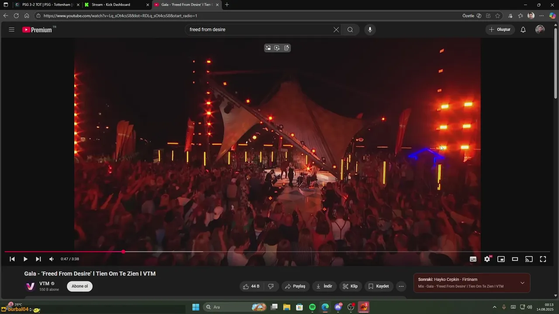Open the Oluştur create menu

[500, 30]
